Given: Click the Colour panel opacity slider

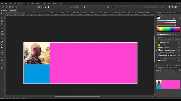Looking at the screenshot, I should (165, 34).
